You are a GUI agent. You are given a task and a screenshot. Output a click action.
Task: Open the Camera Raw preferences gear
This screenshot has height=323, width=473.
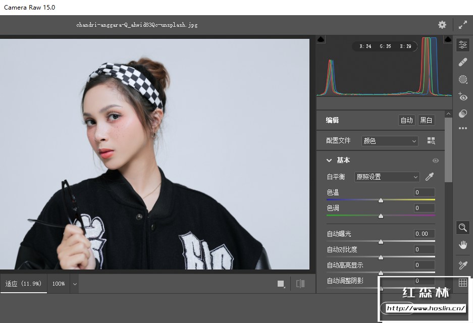coord(442,25)
